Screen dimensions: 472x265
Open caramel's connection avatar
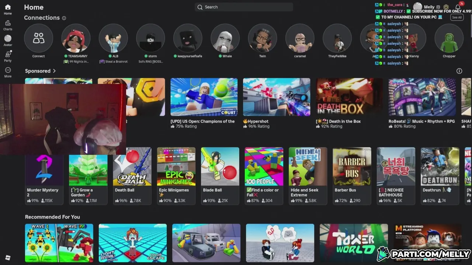click(x=300, y=38)
